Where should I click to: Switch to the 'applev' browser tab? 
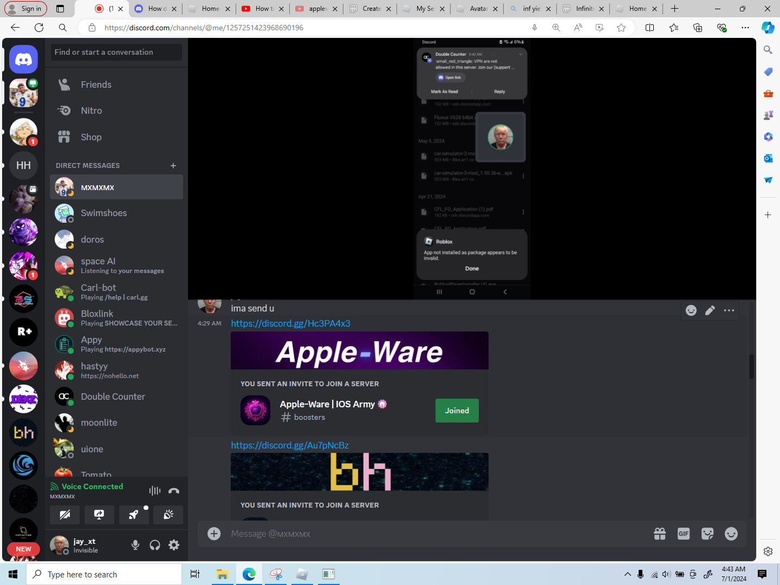coord(315,9)
